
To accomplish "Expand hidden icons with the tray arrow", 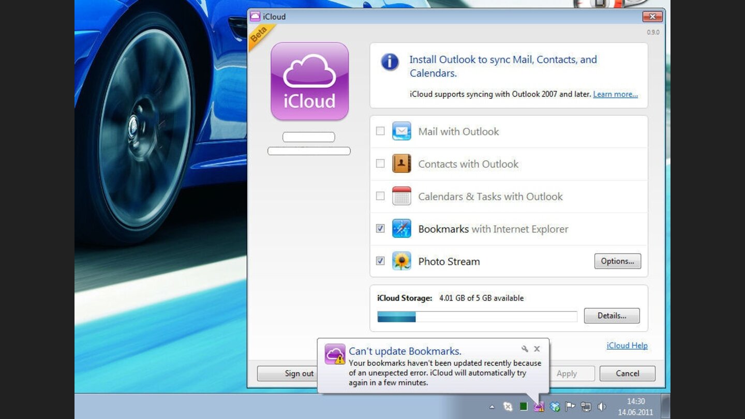I will (x=492, y=406).
